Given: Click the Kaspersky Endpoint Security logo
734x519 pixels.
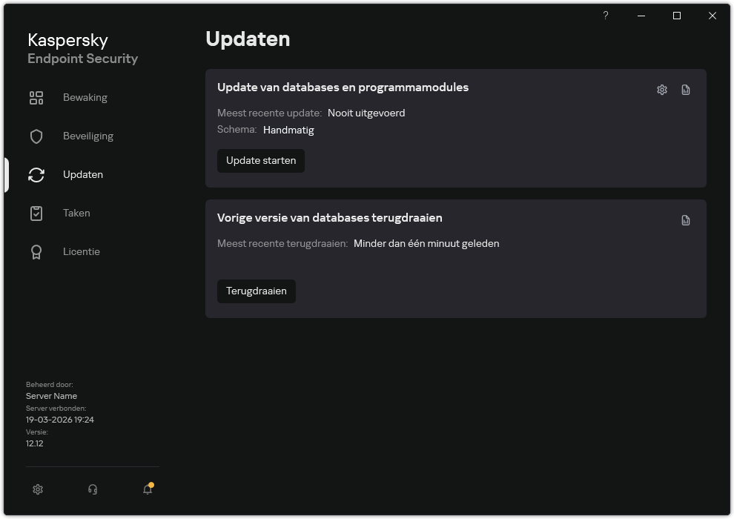Looking at the screenshot, I should pos(82,47).
